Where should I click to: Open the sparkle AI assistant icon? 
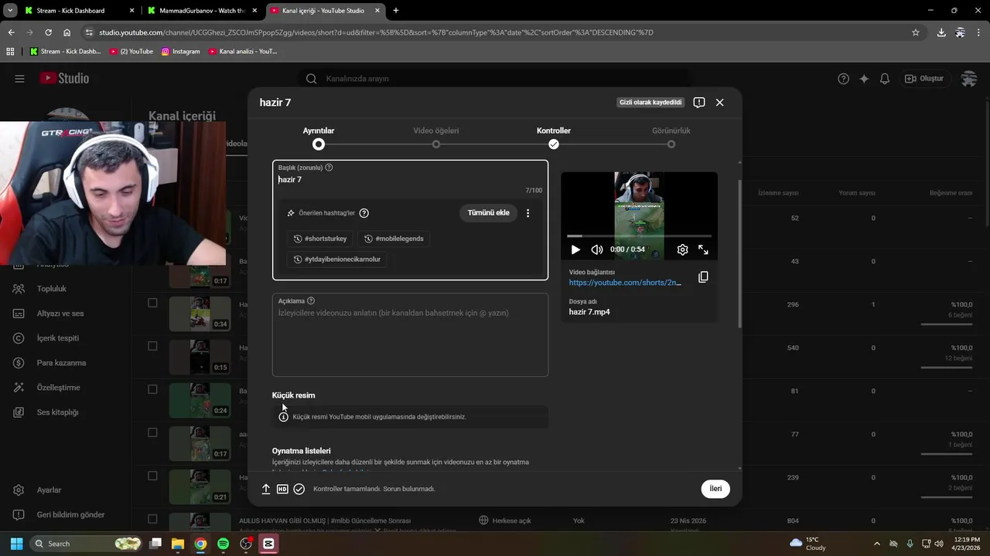pos(864,79)
